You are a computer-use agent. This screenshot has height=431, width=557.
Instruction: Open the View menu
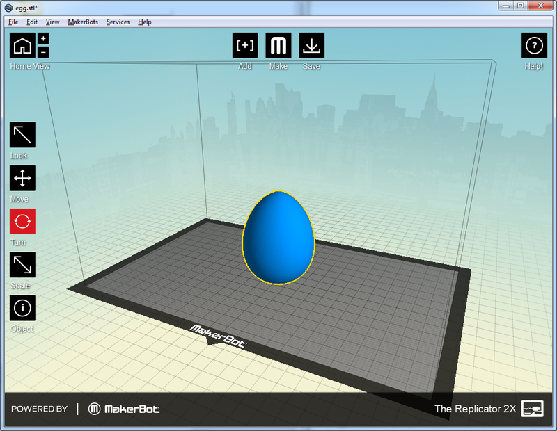52,22
